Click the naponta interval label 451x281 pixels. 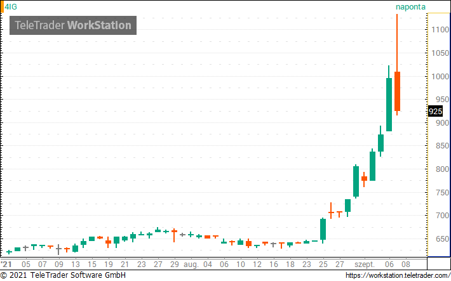click(x=410, y=7)
